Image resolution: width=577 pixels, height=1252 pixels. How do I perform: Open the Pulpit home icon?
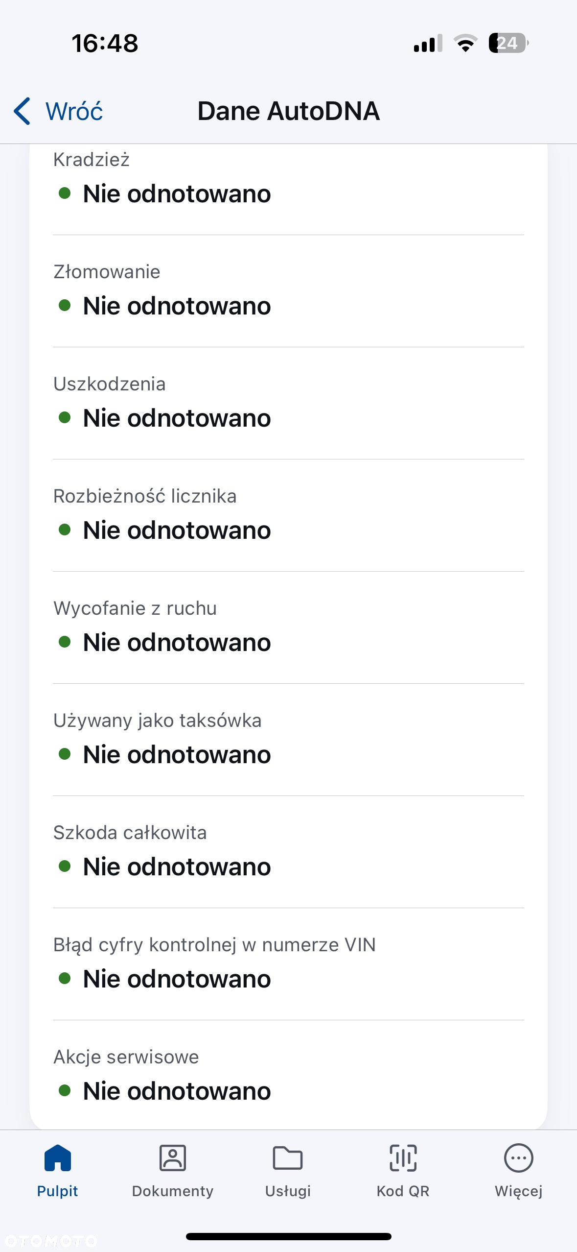click(58, 1158)
